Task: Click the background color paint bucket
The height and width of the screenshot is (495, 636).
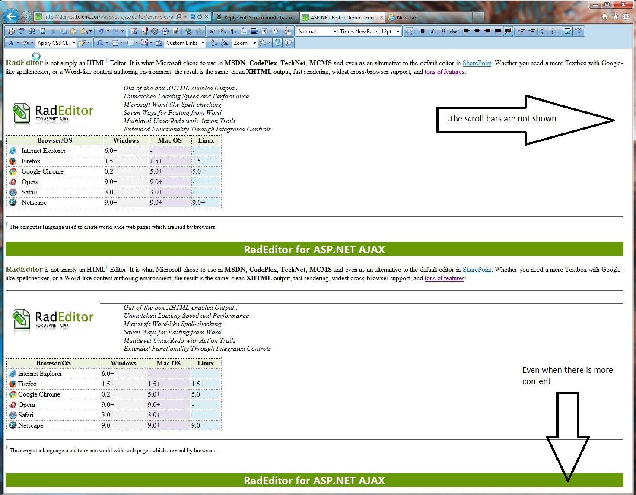Action: (x=26, y=43)
